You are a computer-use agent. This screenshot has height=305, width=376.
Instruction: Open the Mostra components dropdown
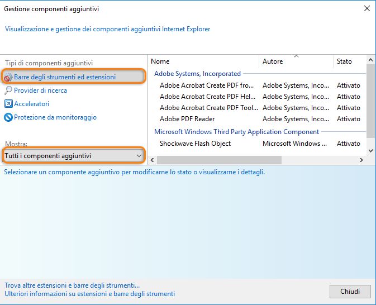click(x=73, y=155)
